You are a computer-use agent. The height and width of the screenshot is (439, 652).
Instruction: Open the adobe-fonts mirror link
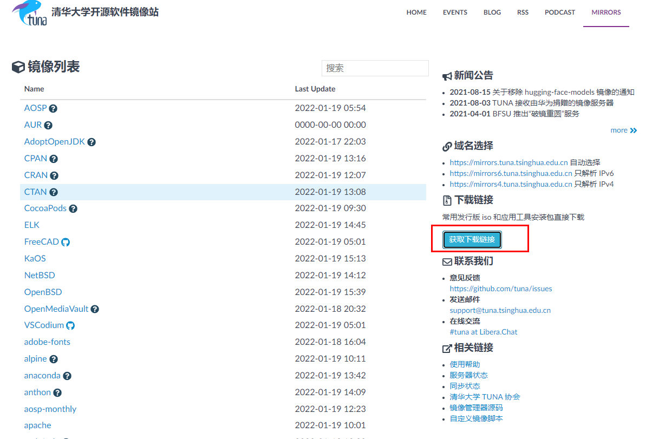[48, 342]
